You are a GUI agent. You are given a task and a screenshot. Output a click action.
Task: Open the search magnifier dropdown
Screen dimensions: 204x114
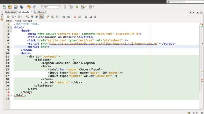click(x=169, y=2)
